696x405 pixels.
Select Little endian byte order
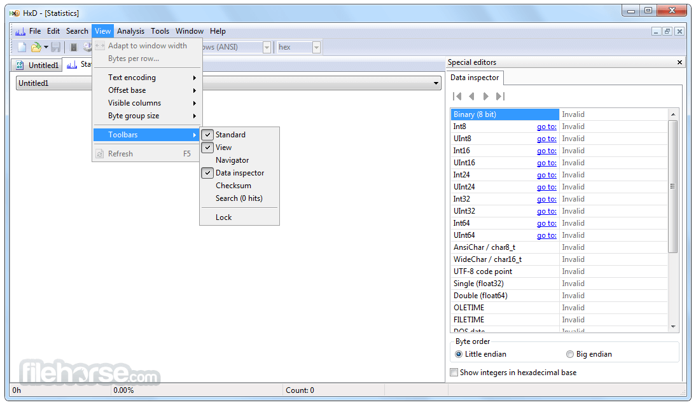click(459, 354)
